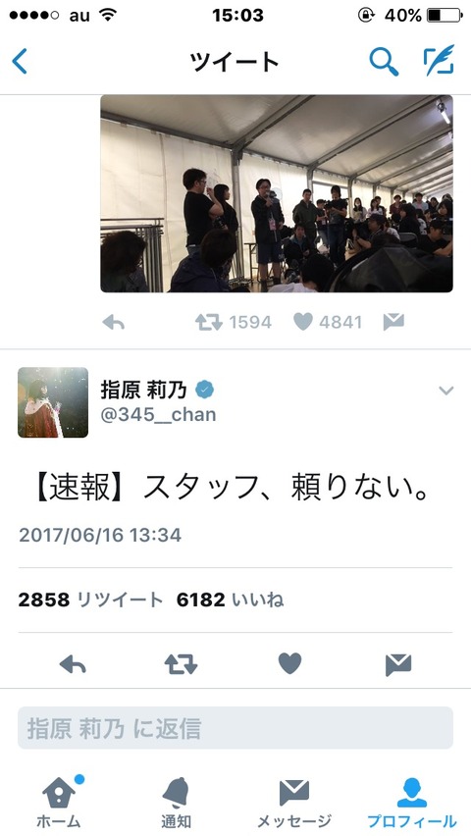Viewport: 471px width, 836px height.
Task: Open 指原 莉乃's profile avatar
Action: (x=53, y=402)
